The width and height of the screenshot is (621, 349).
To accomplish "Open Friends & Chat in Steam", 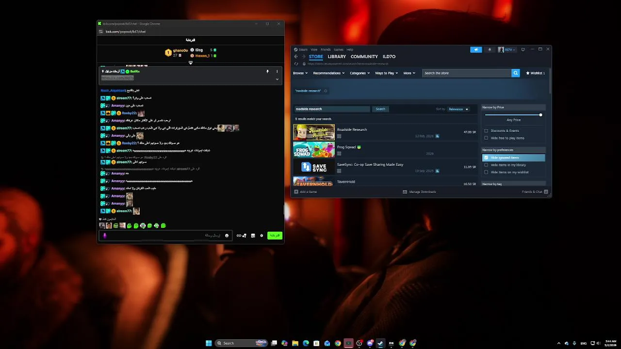I will click(535, 191).
